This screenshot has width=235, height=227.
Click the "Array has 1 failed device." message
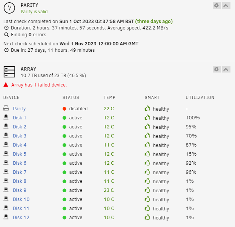pos(39,85)
